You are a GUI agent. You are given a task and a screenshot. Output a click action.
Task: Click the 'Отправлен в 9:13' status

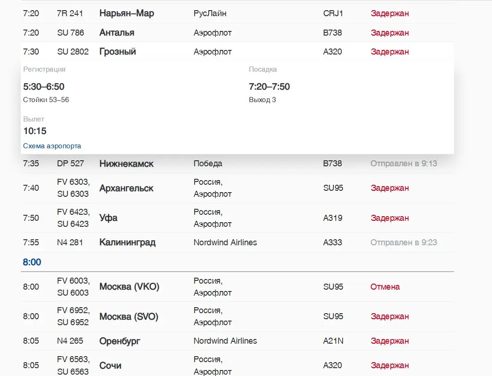point(403,164)
